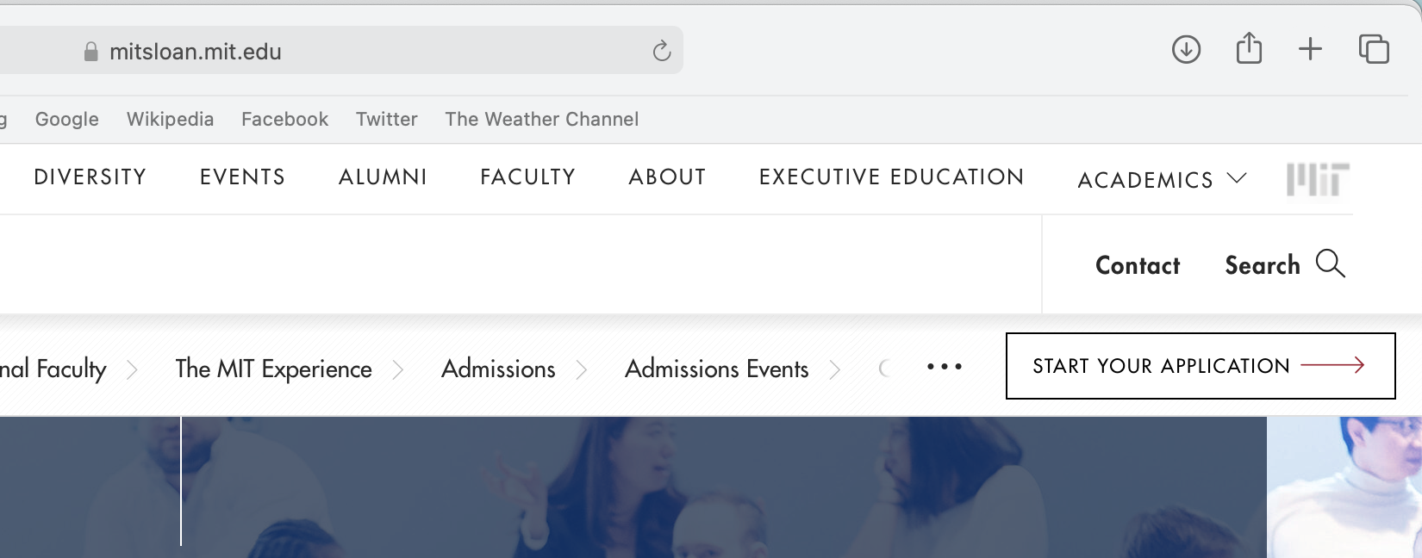This screenshot has width=1422, height=558.
Task: Expand chevron next to The MIT Experience
Action: (397, 370)
